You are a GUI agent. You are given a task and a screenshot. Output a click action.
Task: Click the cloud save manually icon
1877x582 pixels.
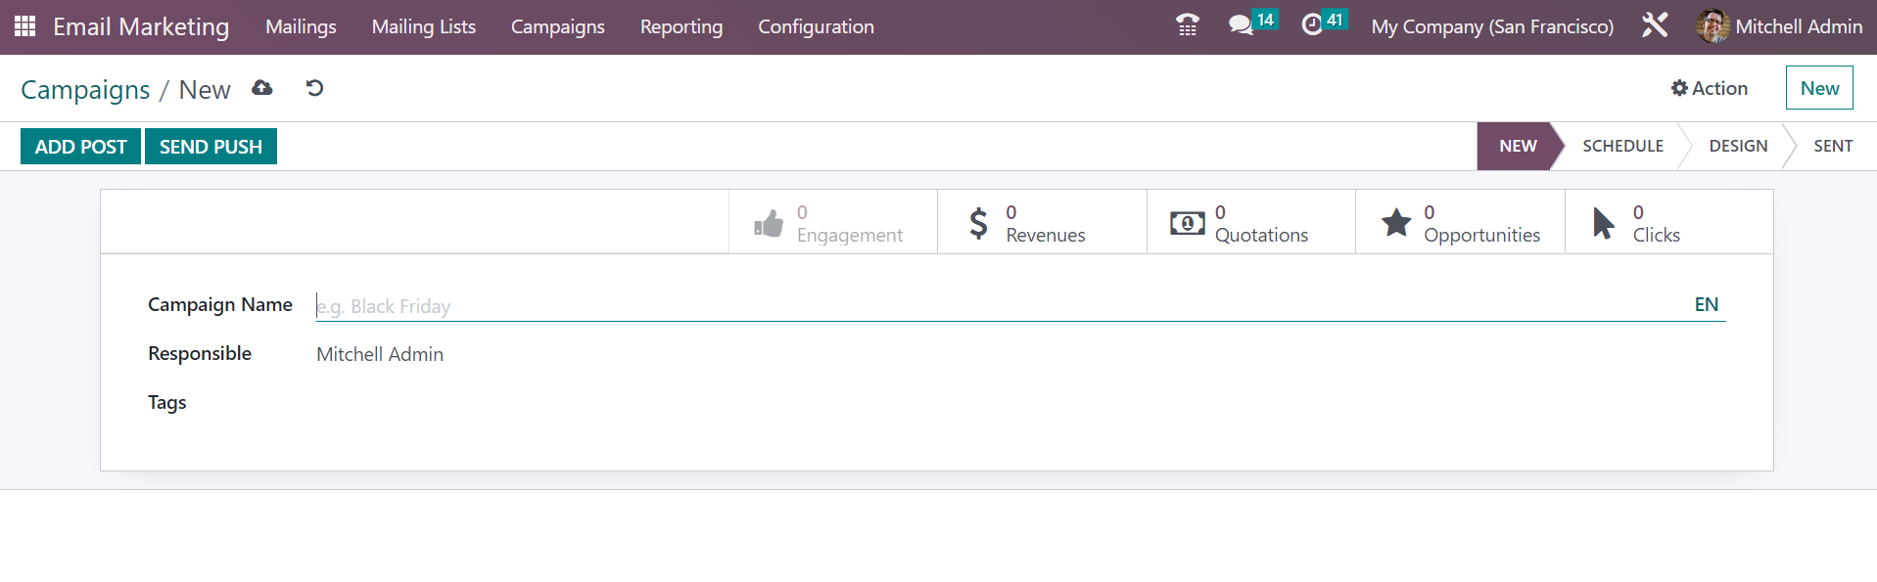262,88
